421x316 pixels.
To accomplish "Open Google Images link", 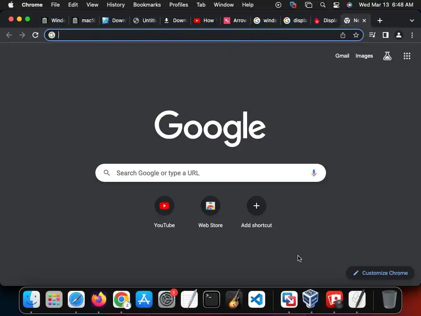I will (x=364, y=56).
